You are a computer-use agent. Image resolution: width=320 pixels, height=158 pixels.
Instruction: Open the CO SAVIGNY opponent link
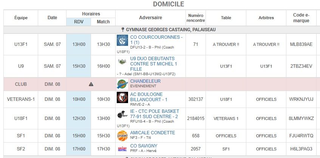pos(144,146)
